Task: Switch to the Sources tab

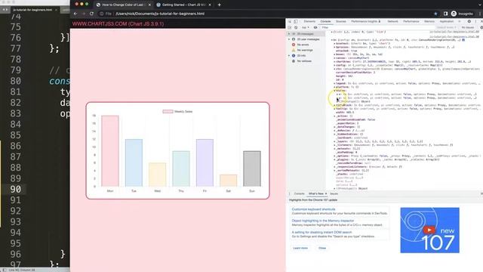Action: (340, 21)
